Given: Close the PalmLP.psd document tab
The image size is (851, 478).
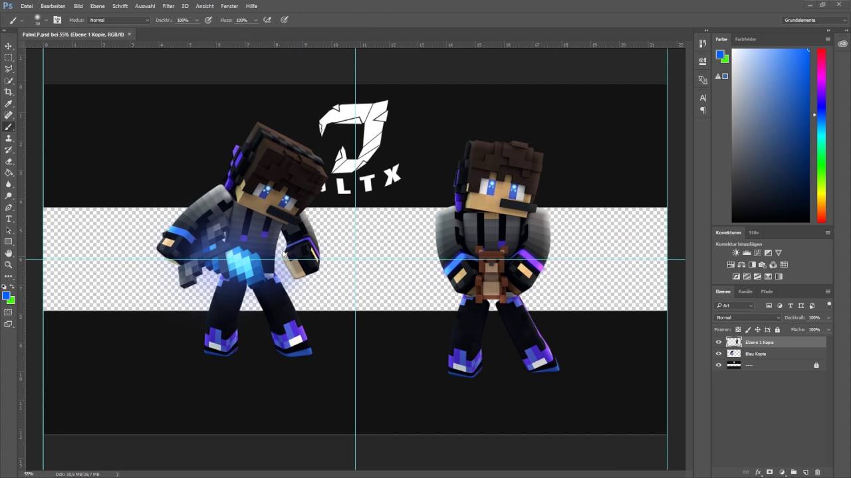Looking at the screenshot, I should tap(130, 34).
